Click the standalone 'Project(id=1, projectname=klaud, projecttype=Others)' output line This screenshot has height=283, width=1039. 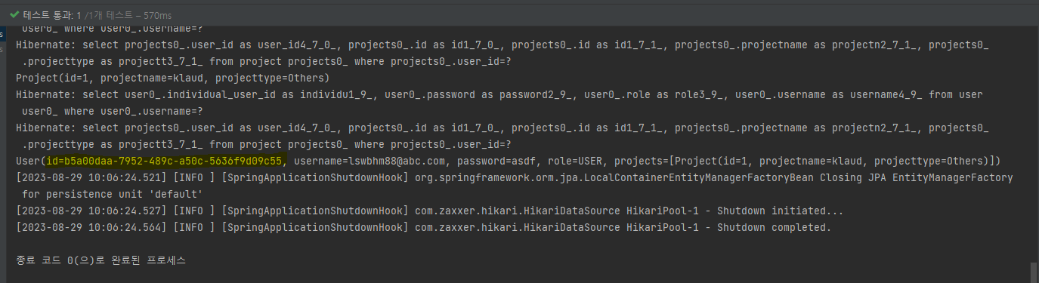click(x=172, y=78)
